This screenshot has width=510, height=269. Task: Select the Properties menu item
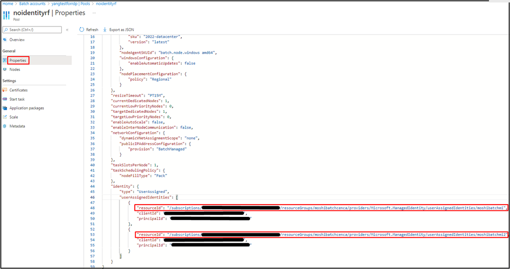point(17,60)
